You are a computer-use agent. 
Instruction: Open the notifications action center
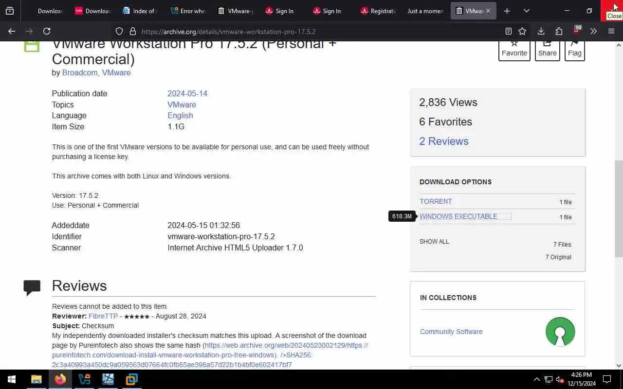tap(607, 379)
